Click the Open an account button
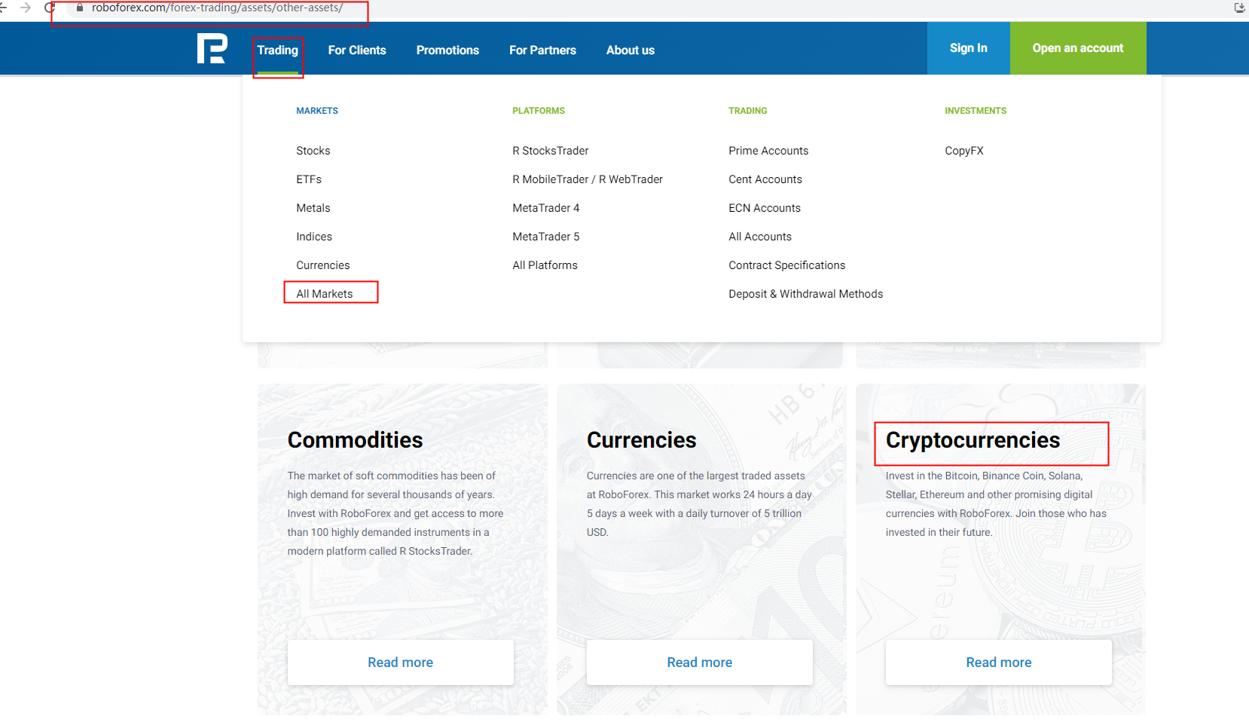 (x=1078, y=48)
